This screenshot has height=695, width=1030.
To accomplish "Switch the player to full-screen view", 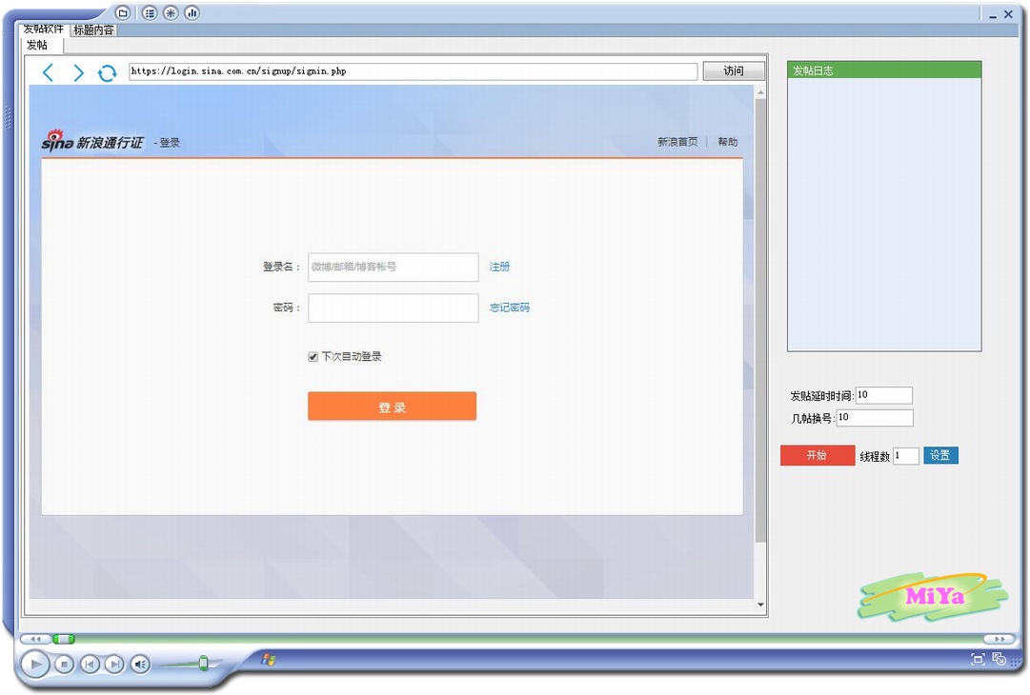I will pos(978,659).
